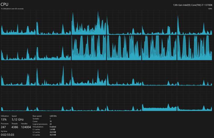Click the '% Utilization over 60 seconds' caption
Viewport: 214px width, 138px height.
[12, 9]
